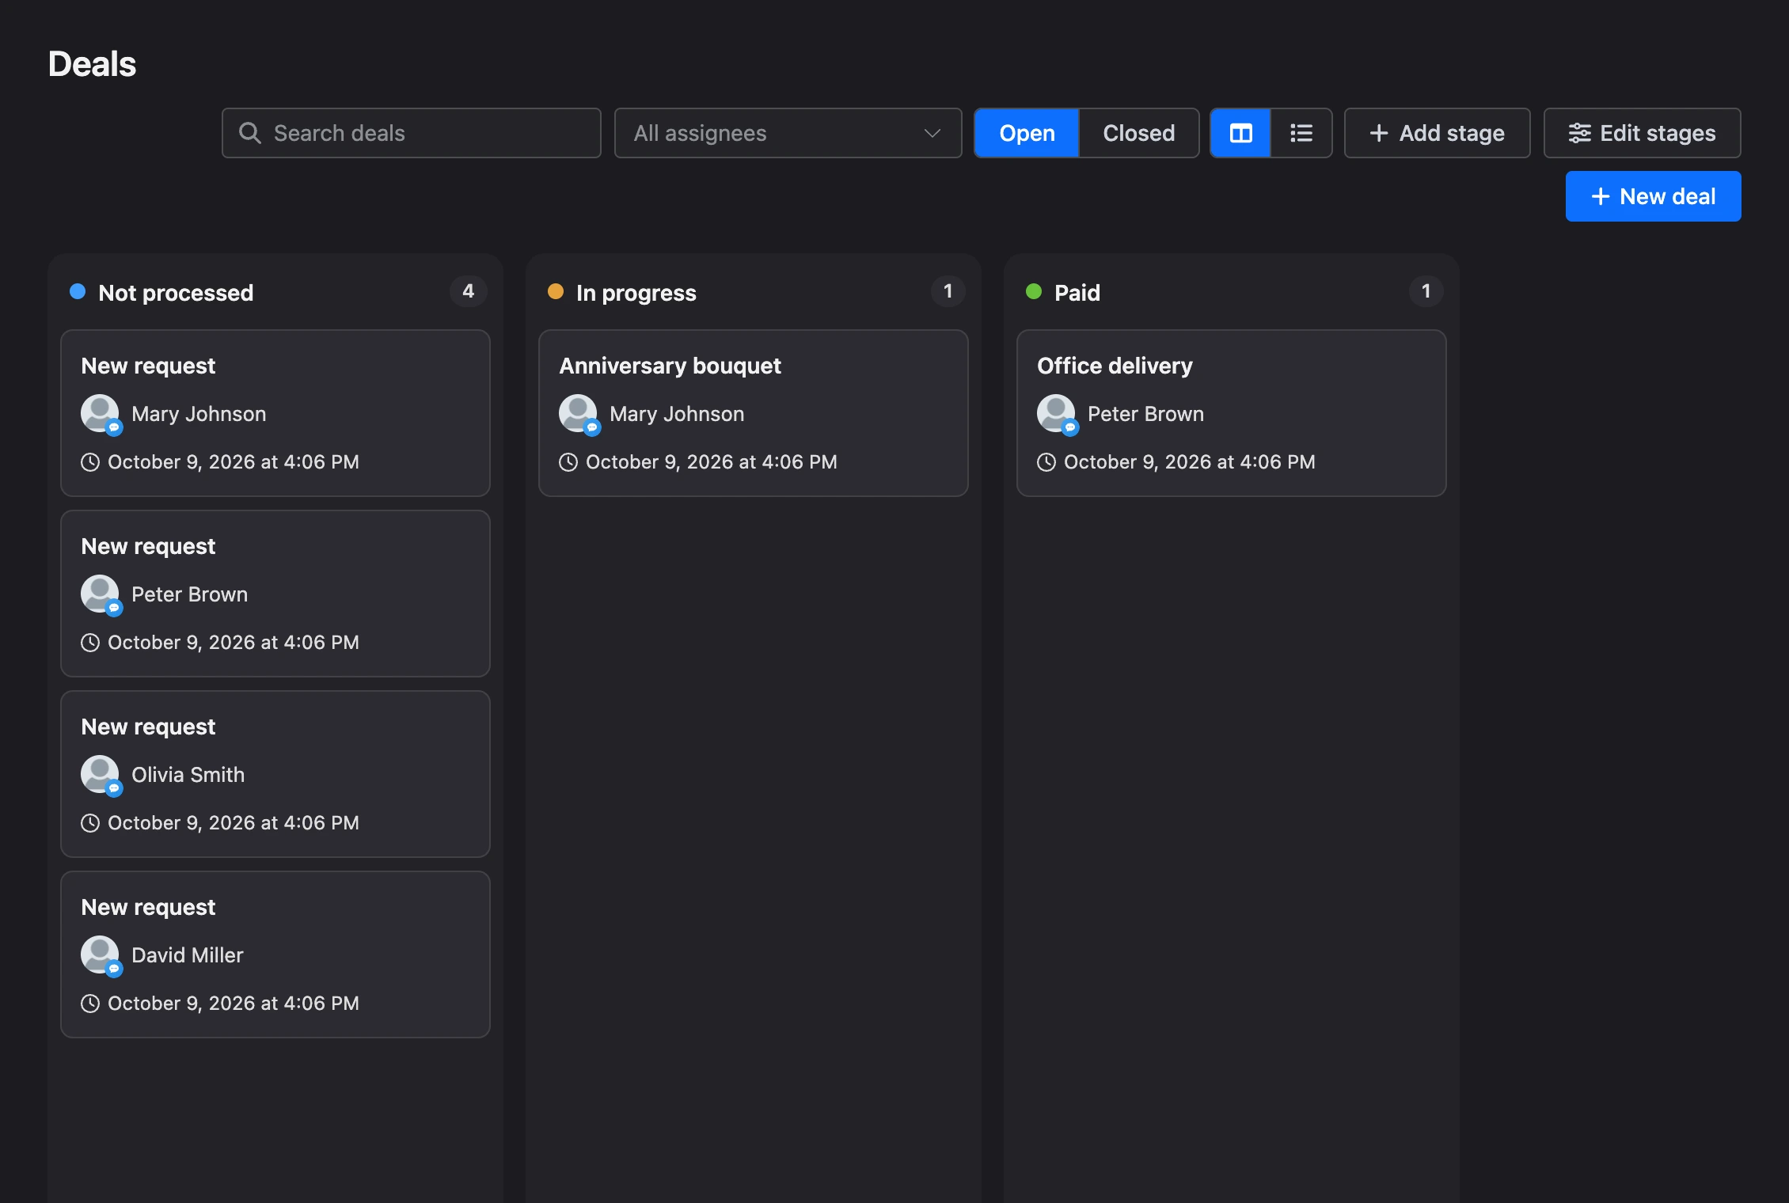Viewport: 1789px width, 1203px height.
Task: Switch to kanban board view
Action: tap(1240, 133)
